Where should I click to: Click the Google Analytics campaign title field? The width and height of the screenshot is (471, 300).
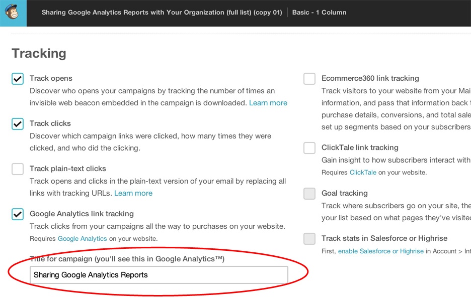159,275
